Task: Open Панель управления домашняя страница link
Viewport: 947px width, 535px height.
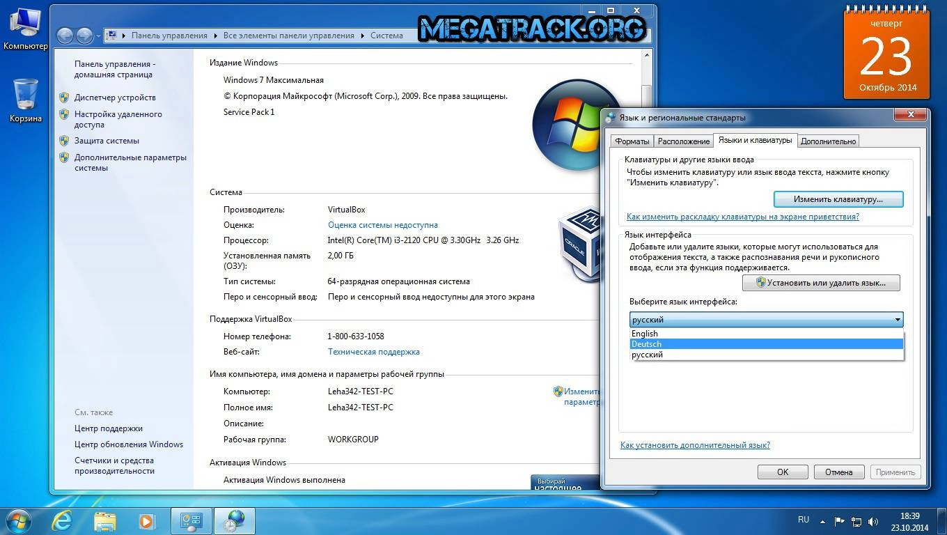Action: (x=114, y=69)
